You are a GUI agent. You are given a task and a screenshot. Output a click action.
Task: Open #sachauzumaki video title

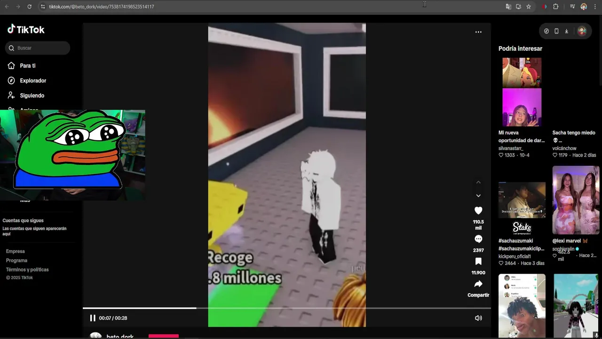tap(522, 245)
